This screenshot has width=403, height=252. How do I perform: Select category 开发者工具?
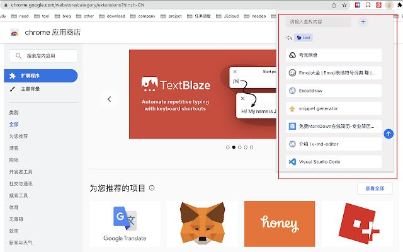(21, 172)
